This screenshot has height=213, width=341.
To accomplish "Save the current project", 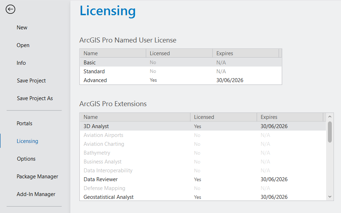I will 31,80.
